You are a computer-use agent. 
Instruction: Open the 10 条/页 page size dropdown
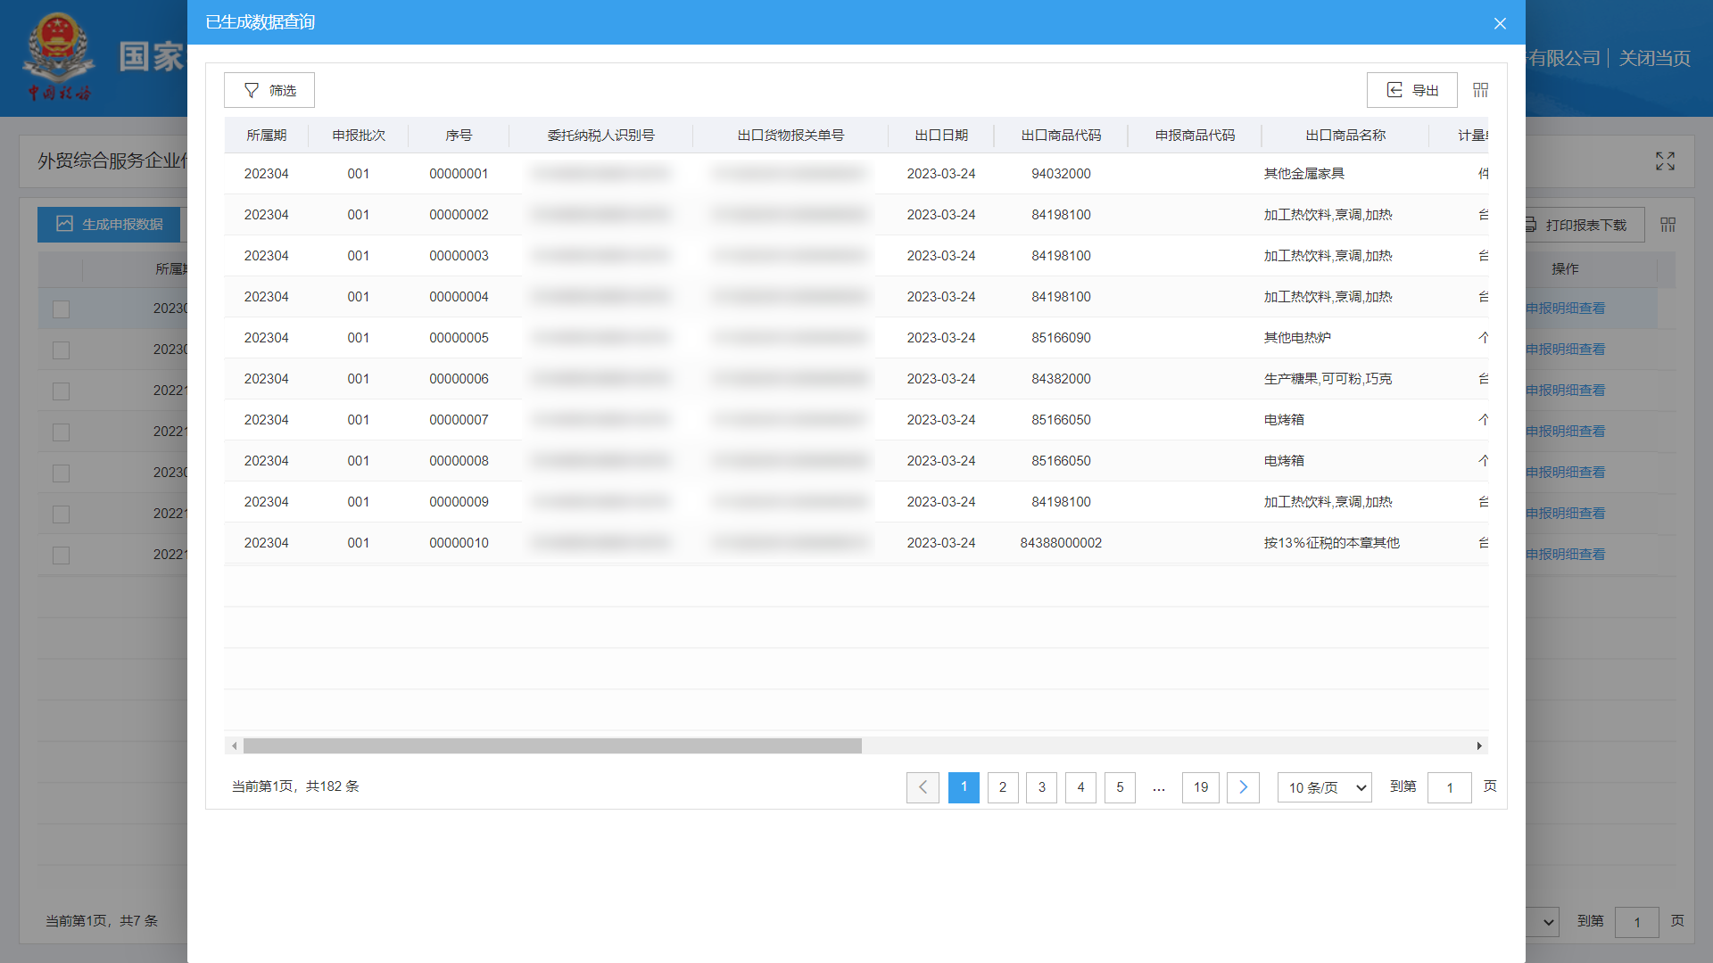(1324, 787)
